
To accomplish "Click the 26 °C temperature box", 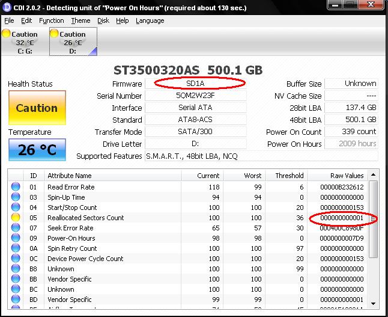I will (x=37, y=149).
